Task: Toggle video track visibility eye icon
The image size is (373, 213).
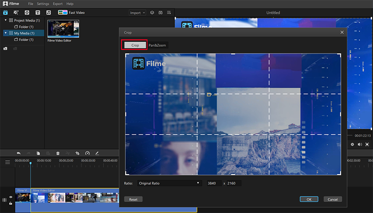Action: (x=11, y=197)
